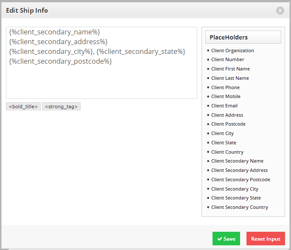291x250 pixels.
Task: Insert Client Last Name placeholder
Action: point(230,78)
